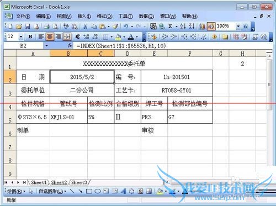Viewport: 276px width, 206px height.
Task: Open the 格式(O) menu
Action: [104, 17]
